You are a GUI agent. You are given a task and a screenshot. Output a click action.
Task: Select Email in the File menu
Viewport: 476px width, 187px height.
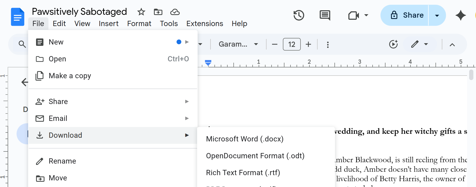(x=113, y=118)
